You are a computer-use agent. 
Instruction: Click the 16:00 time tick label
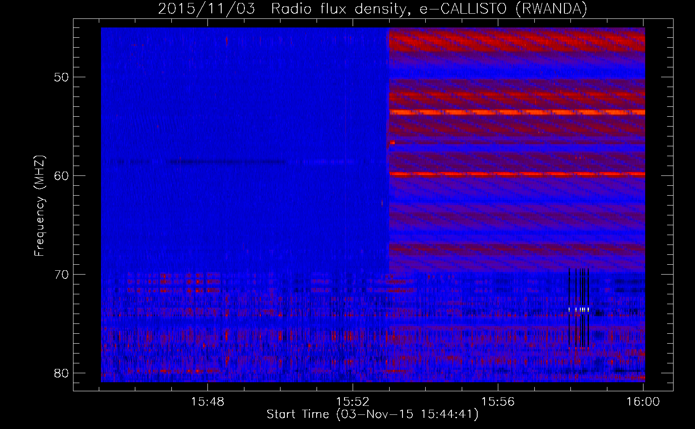click(x=643, y=402)
